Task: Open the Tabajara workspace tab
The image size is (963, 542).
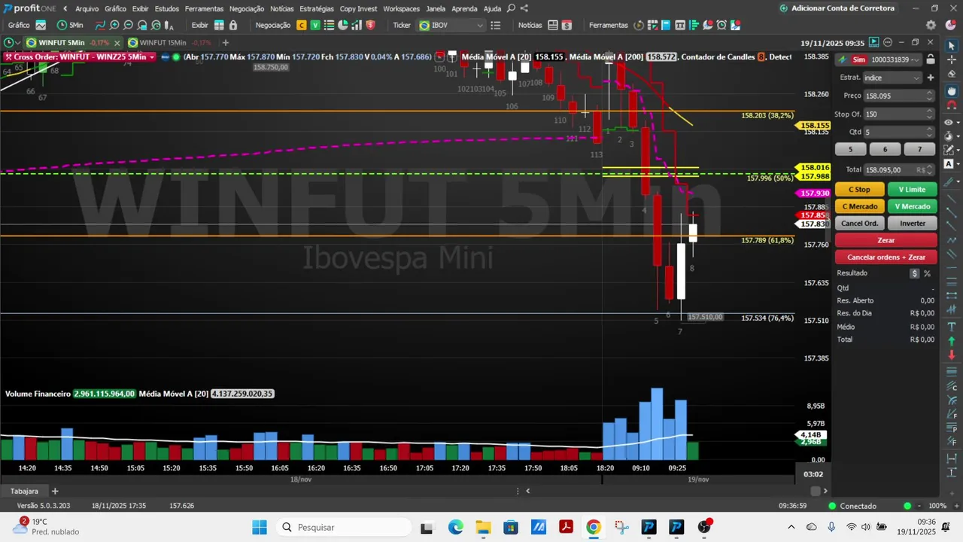Action: [24, 491]
